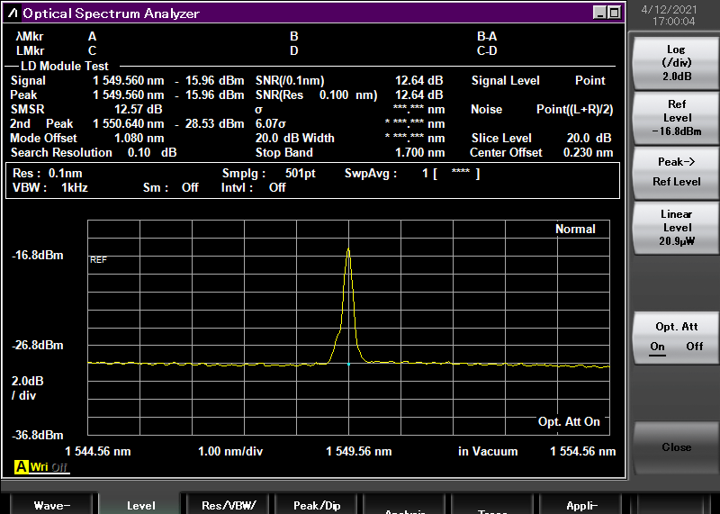Click the C-D marker difference label
The height and width of the screenshot is (514, 720).
coord(487,51)
